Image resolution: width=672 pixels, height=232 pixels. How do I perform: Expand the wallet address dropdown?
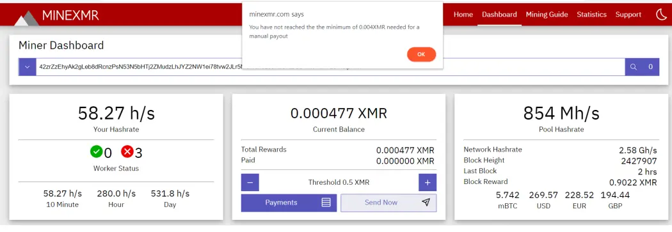click(27, 66)
